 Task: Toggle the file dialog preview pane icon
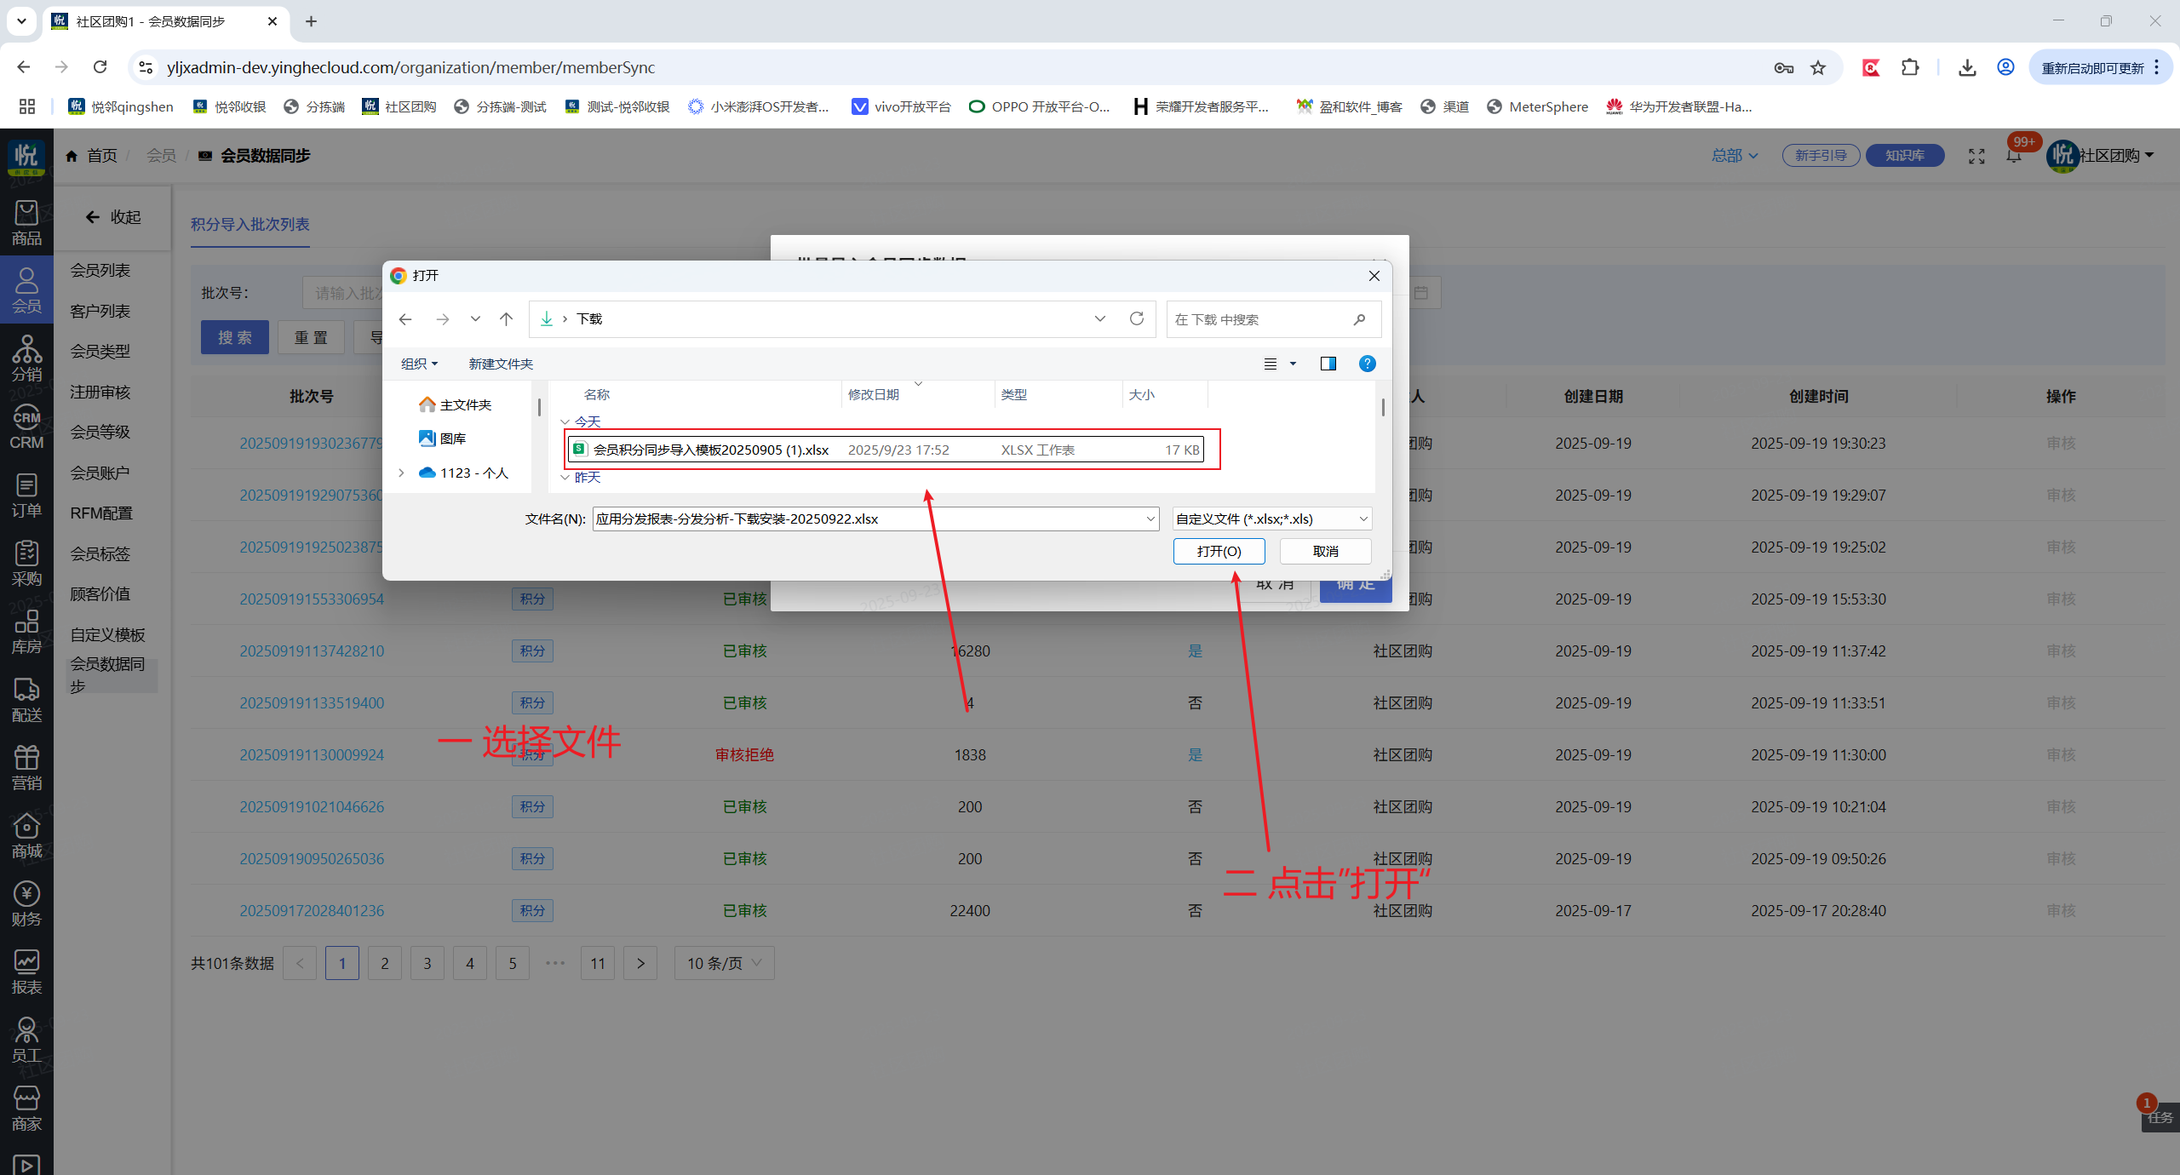[1328, 364]
